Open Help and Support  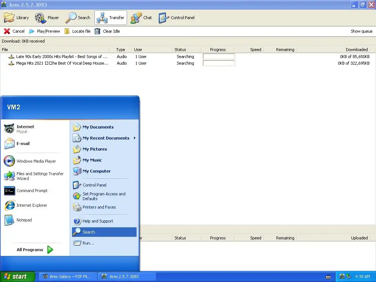point(104,221)
